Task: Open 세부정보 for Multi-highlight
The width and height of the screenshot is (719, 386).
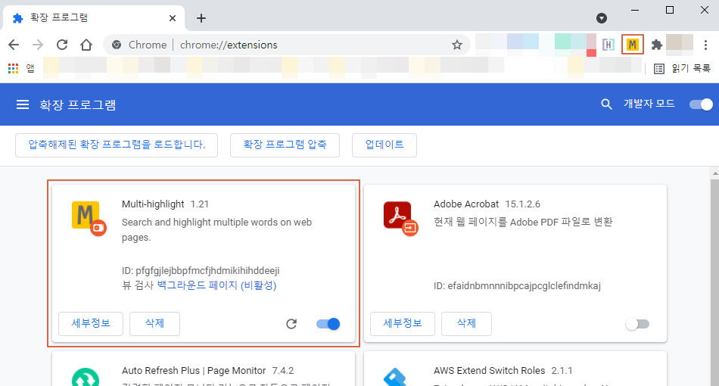Action: point(91,324)
